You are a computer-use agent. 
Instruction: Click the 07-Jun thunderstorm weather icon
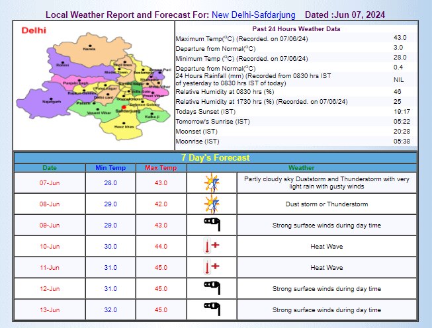click(212, 182)
